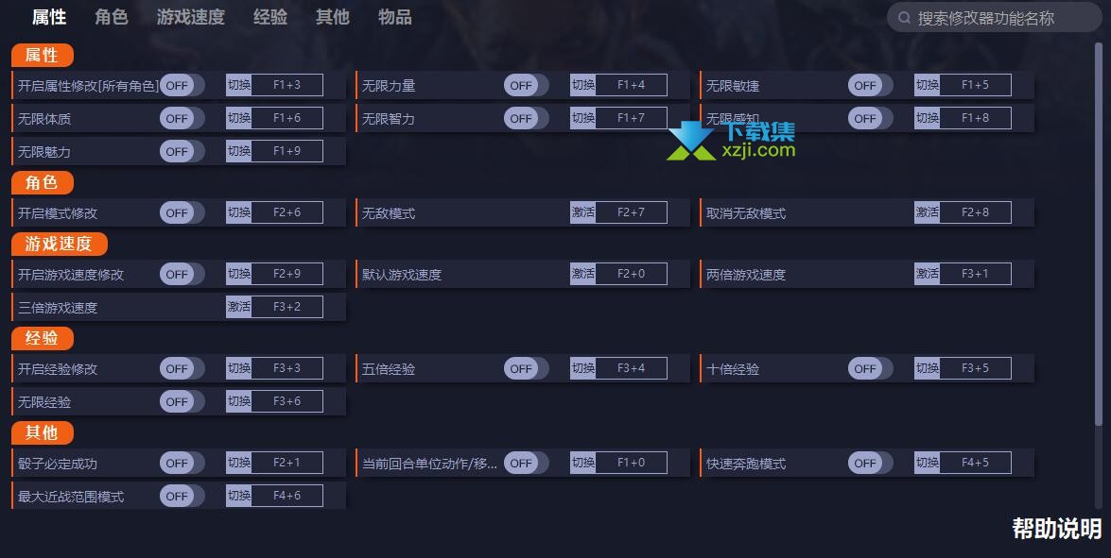Click hotkey field F3+4 for 五倍经验
Image resolution: width=1111 pixels, height=558 pixels.
coord(632,368)
